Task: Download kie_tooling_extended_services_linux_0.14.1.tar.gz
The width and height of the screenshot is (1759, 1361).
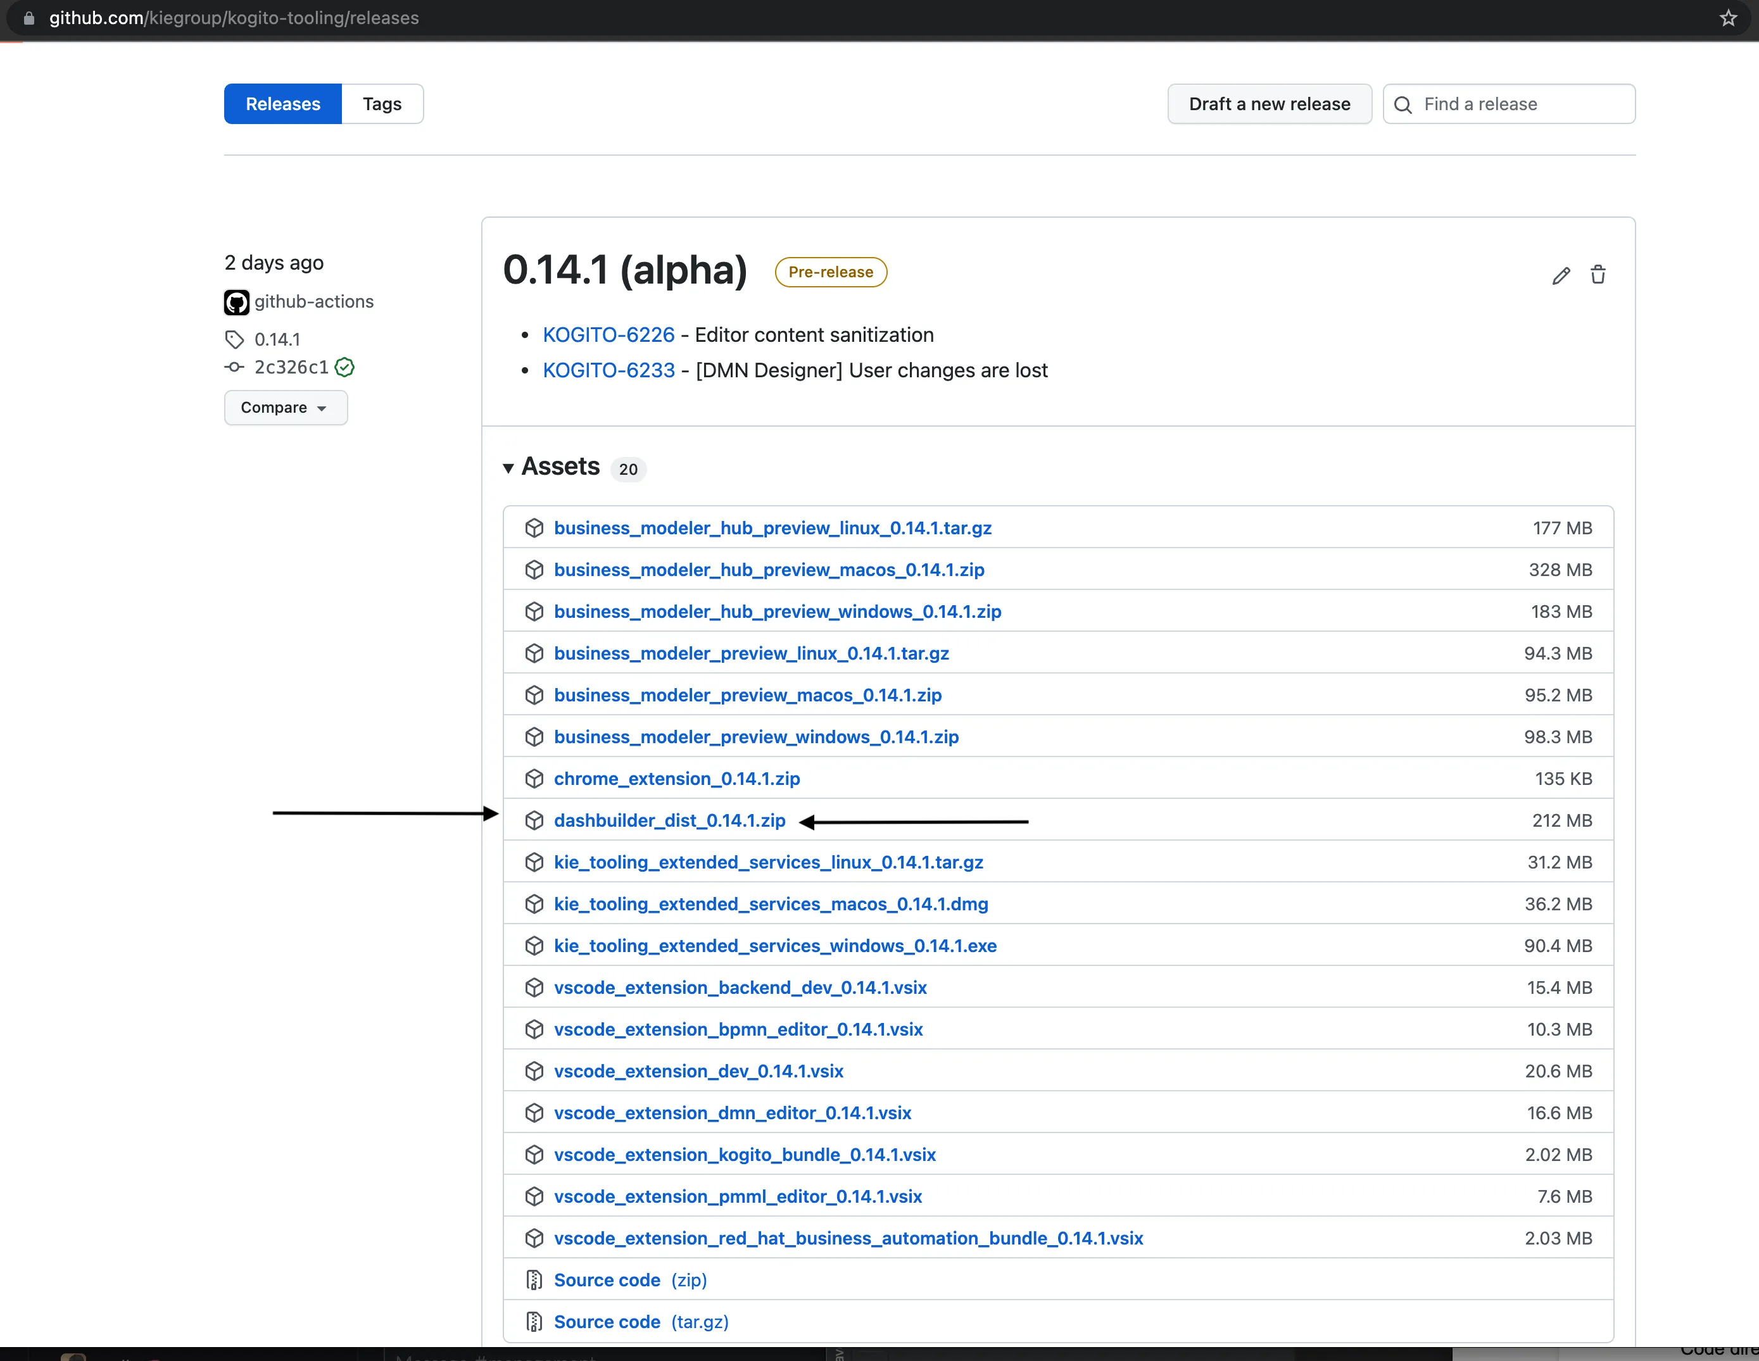Action: click(768, 863)
